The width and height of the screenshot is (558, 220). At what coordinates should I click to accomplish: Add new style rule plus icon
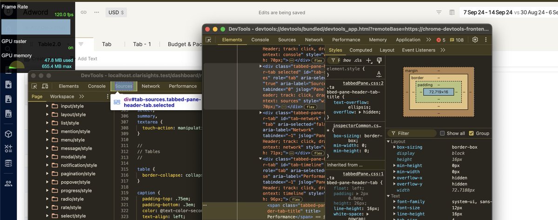pos(369,60)
